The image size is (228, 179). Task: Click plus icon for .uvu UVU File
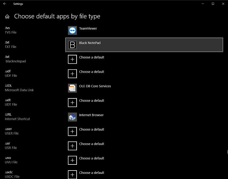pyautogui.click(x=72, y=160)
